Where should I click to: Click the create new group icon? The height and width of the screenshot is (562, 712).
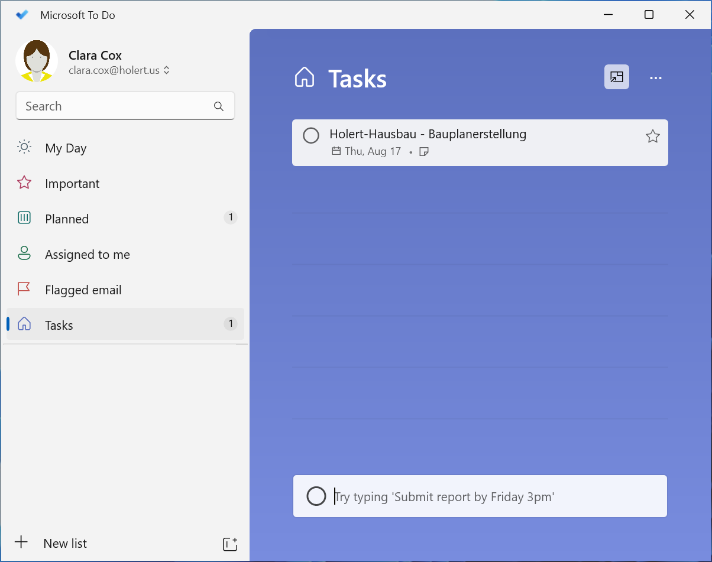(230, 544)
